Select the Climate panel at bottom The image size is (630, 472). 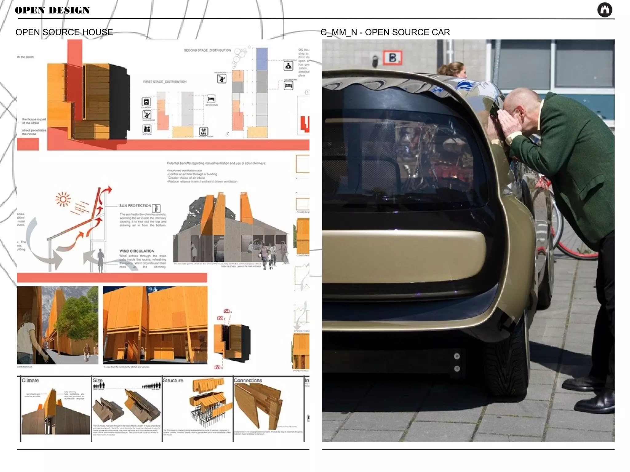(x=56, y=409)
